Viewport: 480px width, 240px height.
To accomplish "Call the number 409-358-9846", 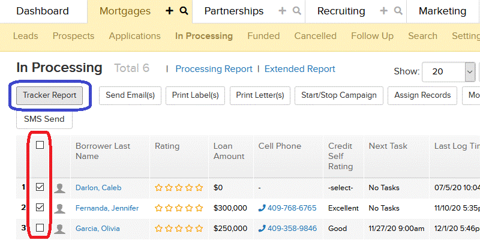I will click(x=292, y=229).
